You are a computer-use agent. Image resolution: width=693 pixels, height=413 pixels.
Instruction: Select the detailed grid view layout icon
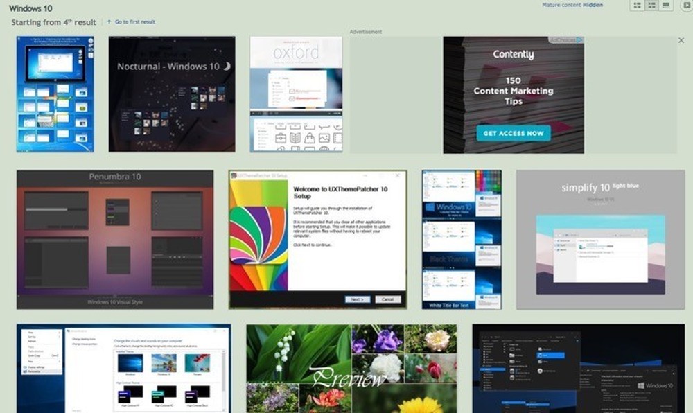coord(651,5)
